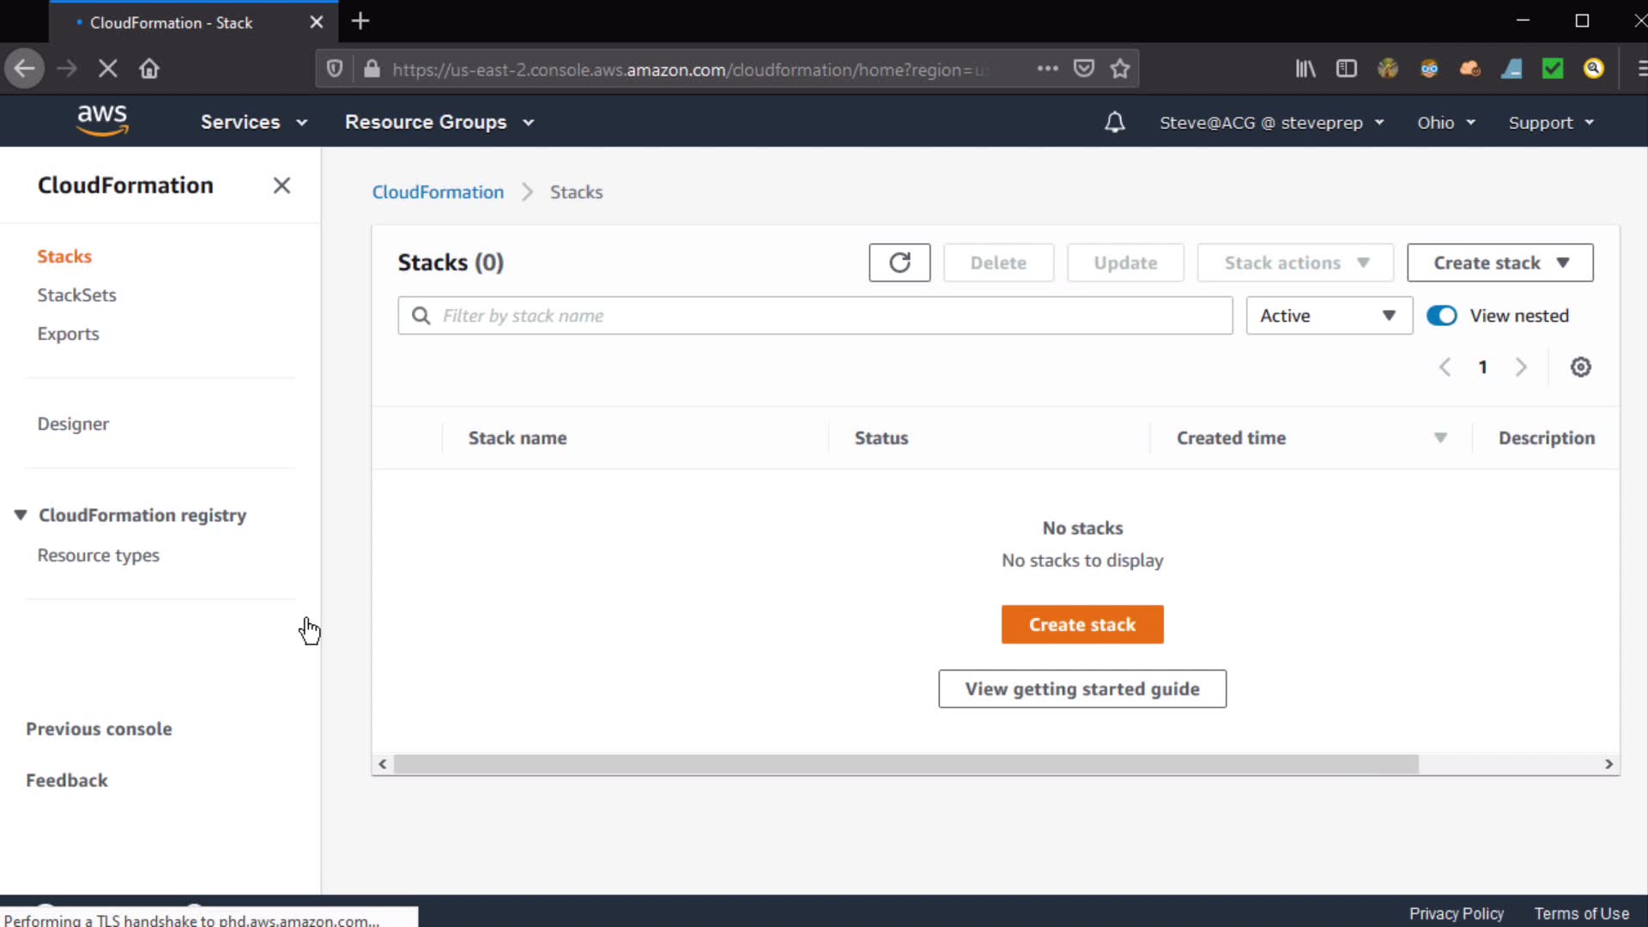Go to next page of stacks
The height and width of the screenshot is (927, 1648).
1521,367
